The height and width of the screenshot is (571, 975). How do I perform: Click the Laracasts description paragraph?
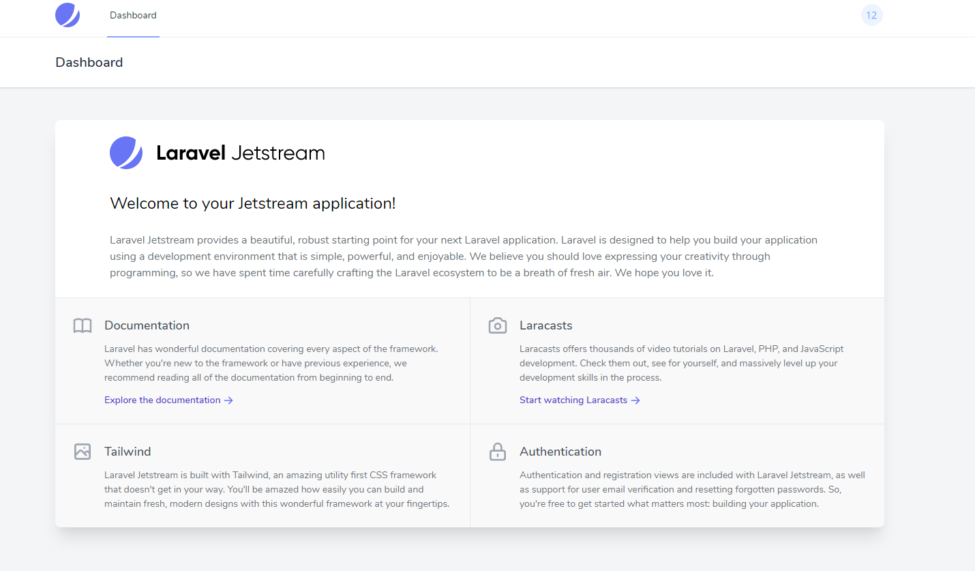pyautogui.click(x=682, y=363)
